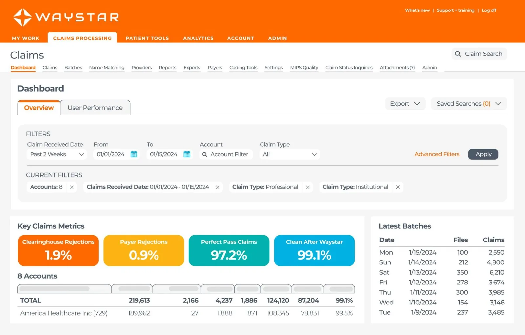Click the Waystar logo
Screen dimensions: 525x335
tap(66, 17)
